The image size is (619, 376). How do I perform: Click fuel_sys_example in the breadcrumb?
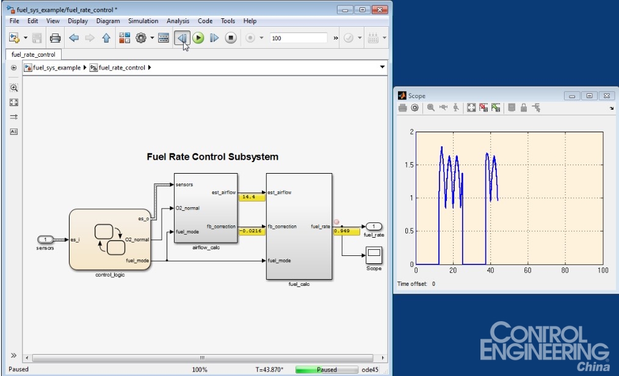pyautogui.click(x=56, y=68)
